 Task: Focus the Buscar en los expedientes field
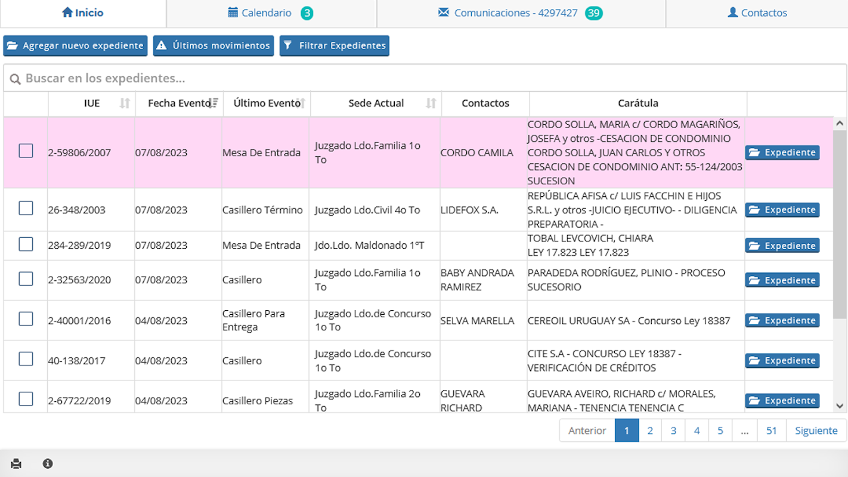(x=425, y=78)
